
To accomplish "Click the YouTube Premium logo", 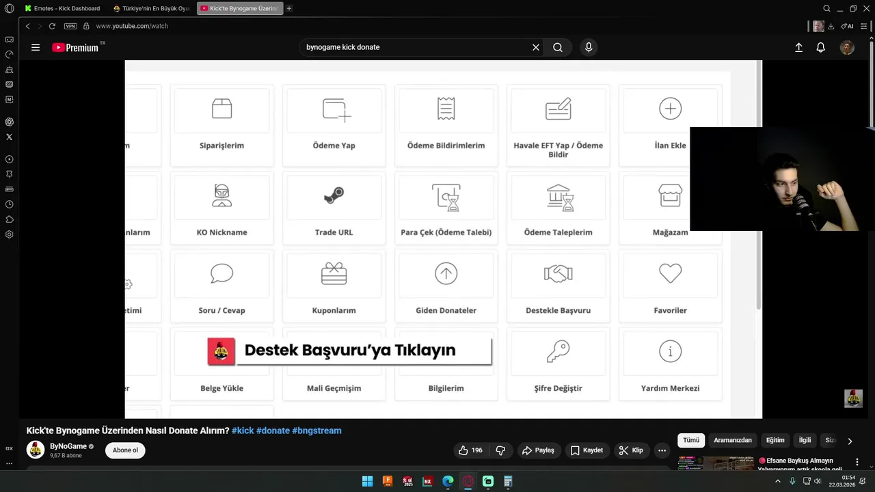I will (75, 47).
